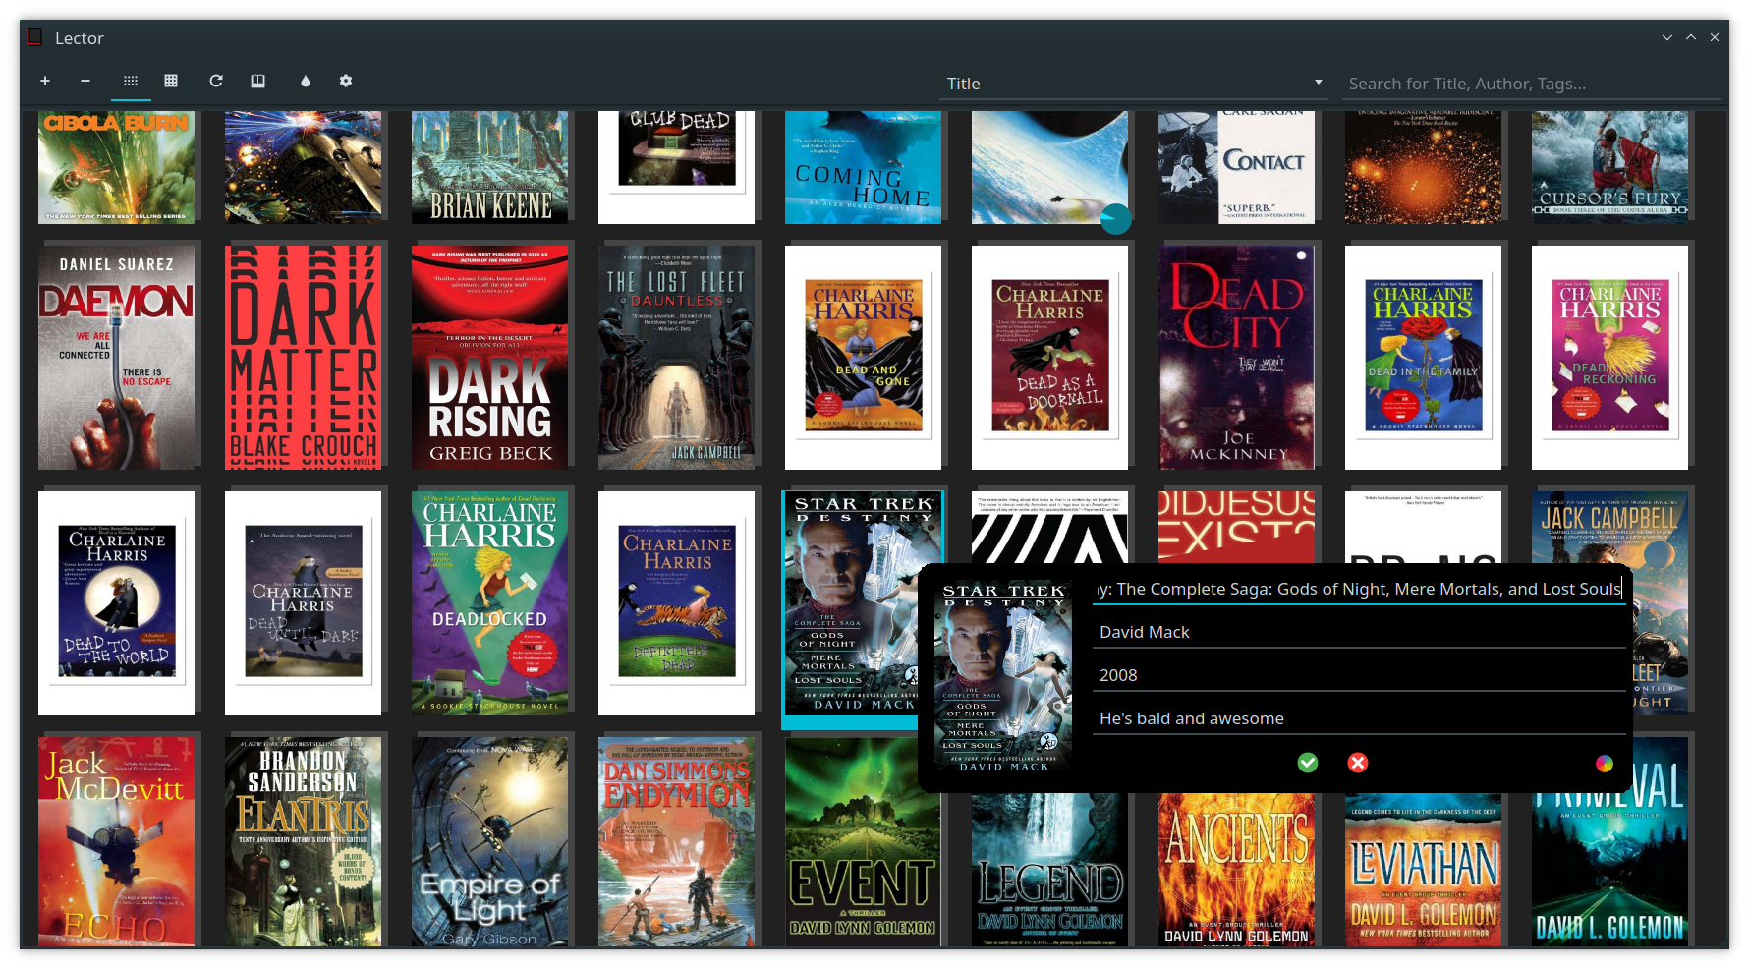Open Did Jesus Exist cover
The width and height of the screenshot is (1749, 969).
pyautogui.click(x=1236, y=527)
